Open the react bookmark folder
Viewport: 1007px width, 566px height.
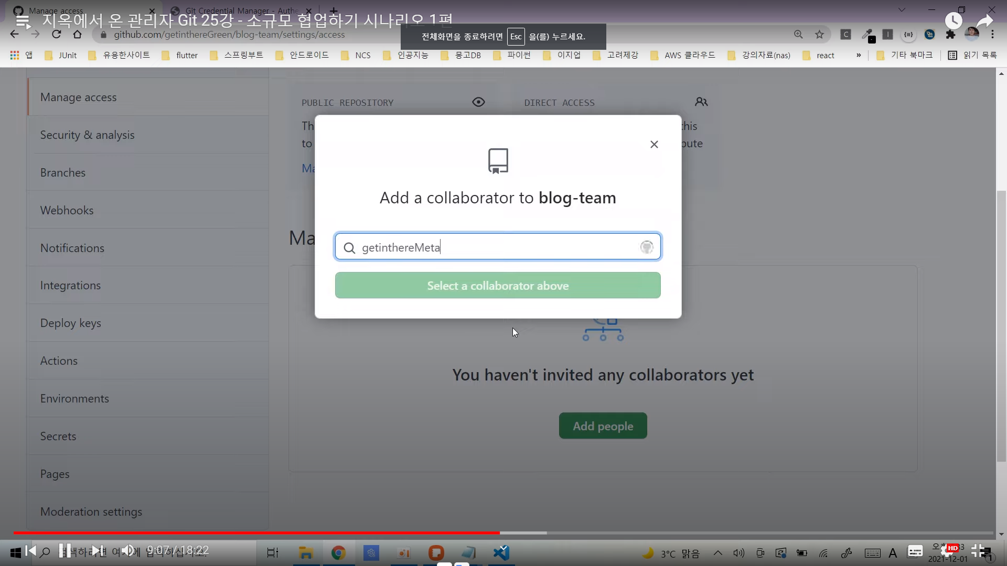coord(819,55)
